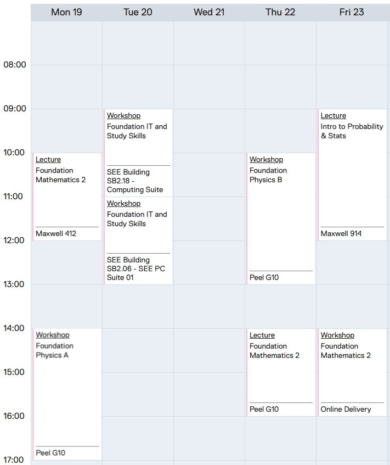
Task: Select the Thu 22 day header
Action: pos(280,12)
